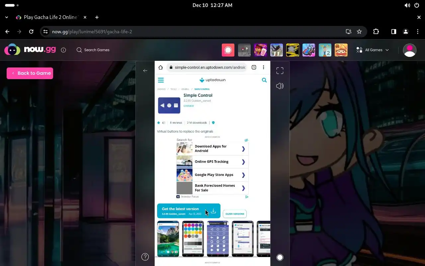The height and width of the screenshot is (266, 425).
Task: Click the Back to Game button
Action: point(30,73)
